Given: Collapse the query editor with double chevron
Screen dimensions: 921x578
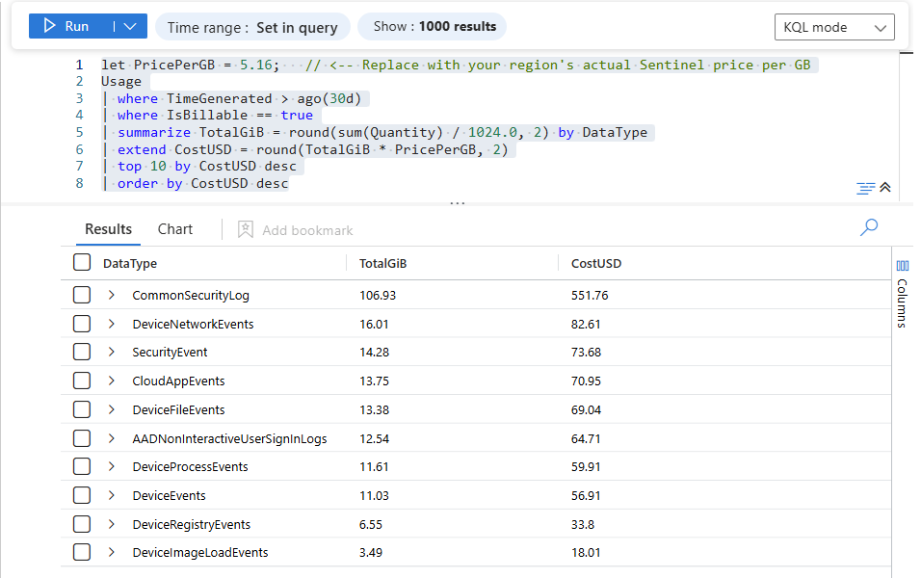Looking at the screenshot, I should point(885,188).
